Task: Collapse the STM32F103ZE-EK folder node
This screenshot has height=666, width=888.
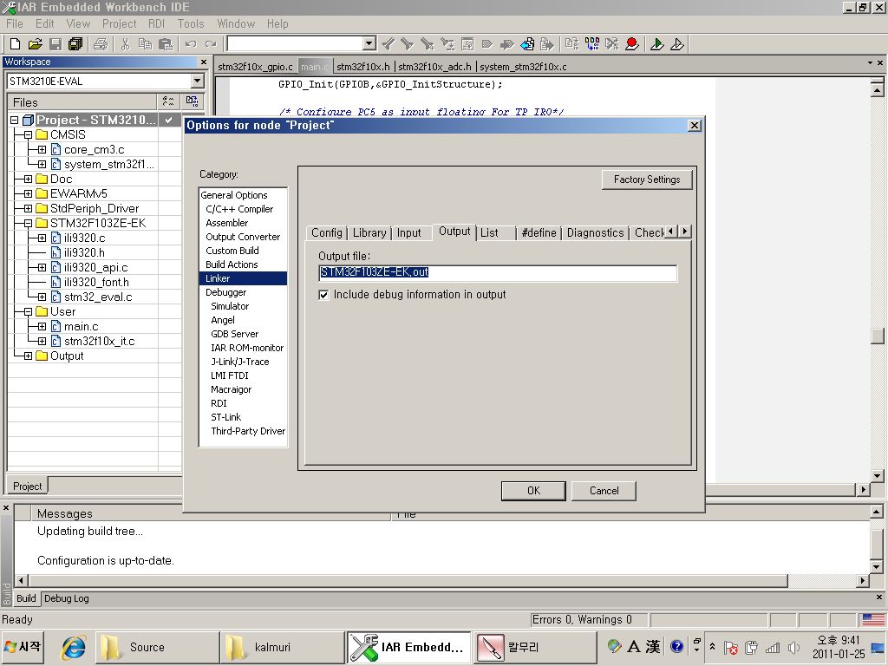Action: click(x=28, y=223)
